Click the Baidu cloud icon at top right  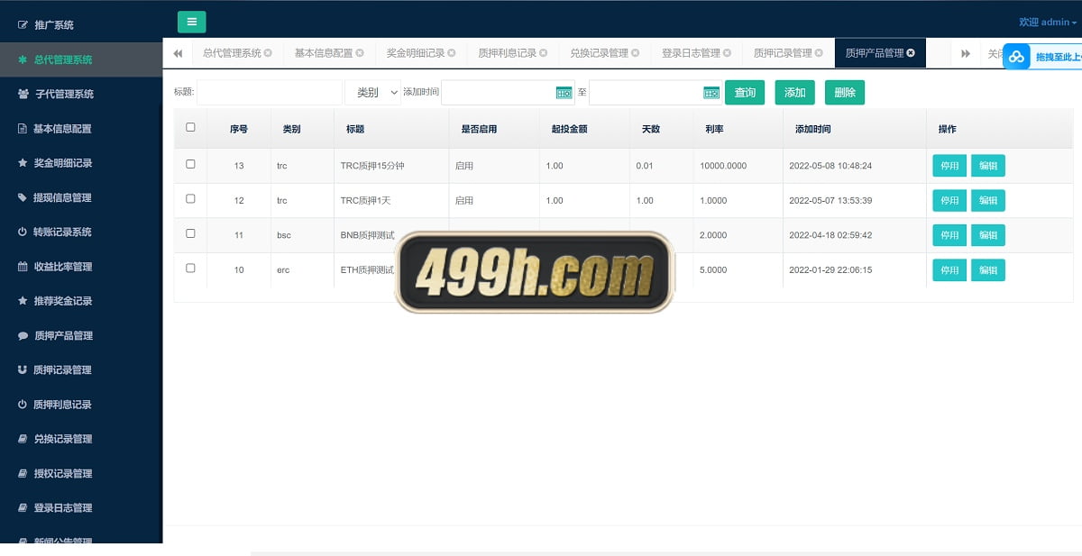(x=1016, y=57)
